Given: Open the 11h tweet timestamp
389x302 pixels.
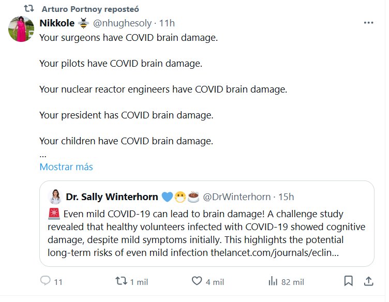Looking at the screenshot, I should 167,23.
